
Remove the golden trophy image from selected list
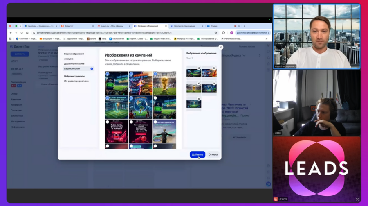(x=199, y=84)
